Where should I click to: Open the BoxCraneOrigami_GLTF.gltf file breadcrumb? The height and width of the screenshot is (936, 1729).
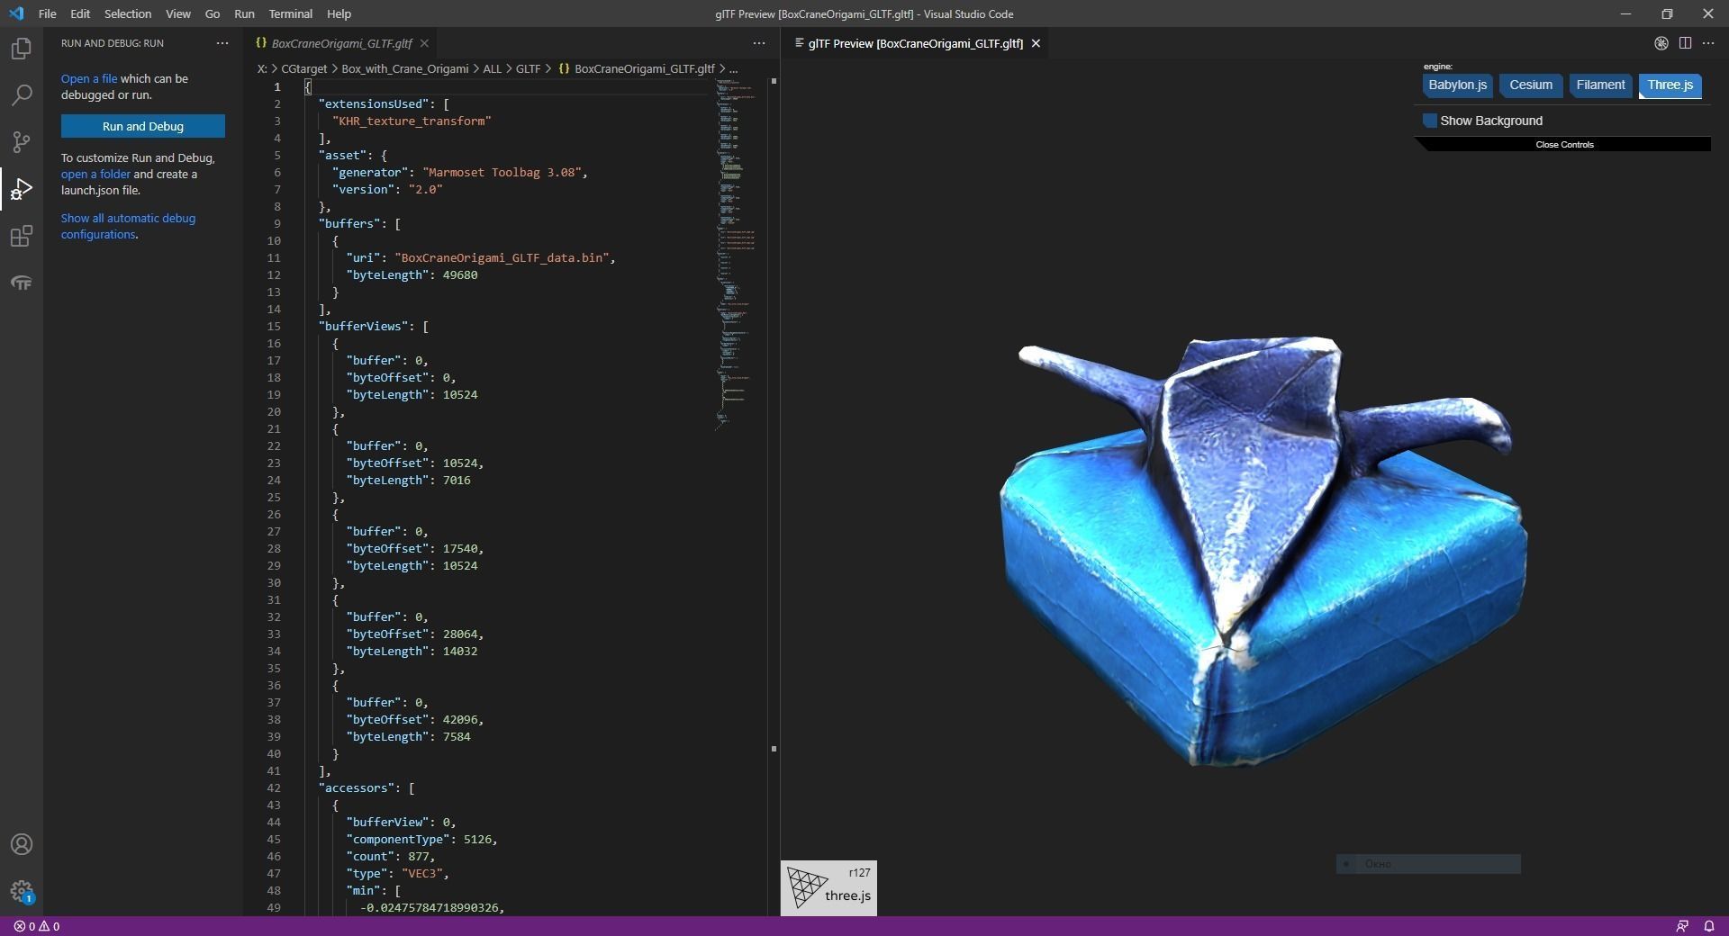(x=637, y=68)
